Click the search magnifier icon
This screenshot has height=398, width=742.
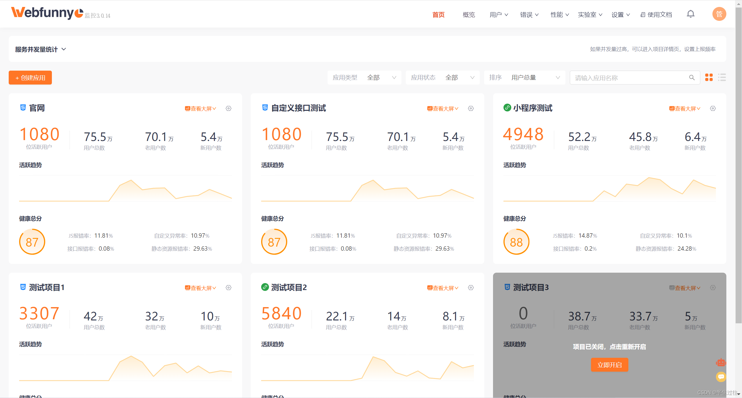[692, 78]
